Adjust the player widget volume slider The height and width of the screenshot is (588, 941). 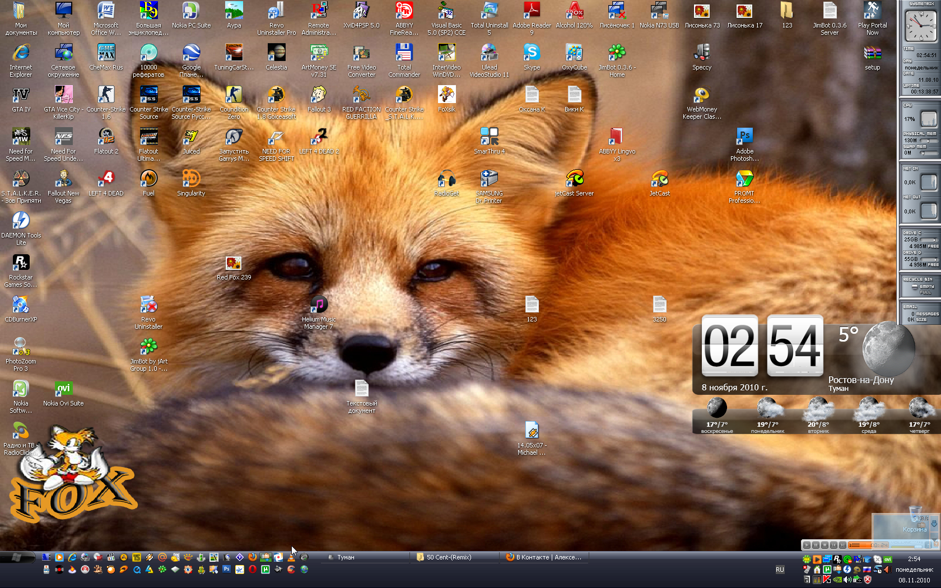pyautogui.click(x=918, y=547)
